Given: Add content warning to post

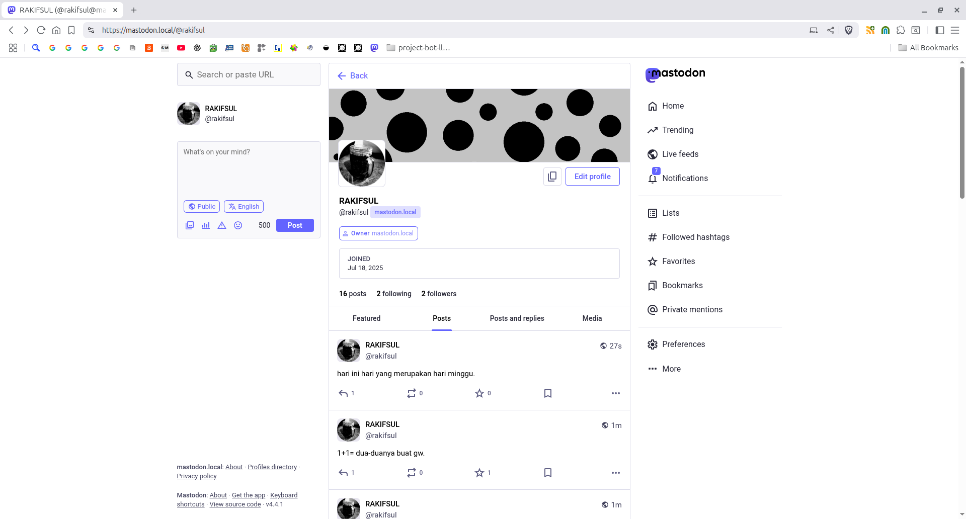Looking at the screenshot, I should click(x=222, y=225).
